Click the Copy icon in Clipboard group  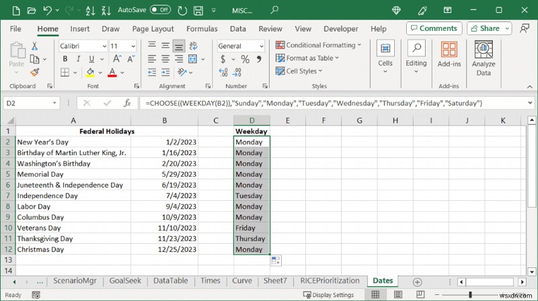(34, 59)
